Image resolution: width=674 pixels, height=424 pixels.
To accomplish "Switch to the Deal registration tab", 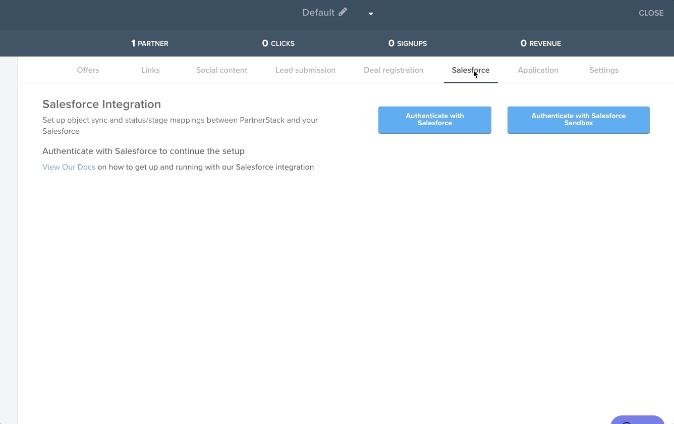I will click(394, 70).
